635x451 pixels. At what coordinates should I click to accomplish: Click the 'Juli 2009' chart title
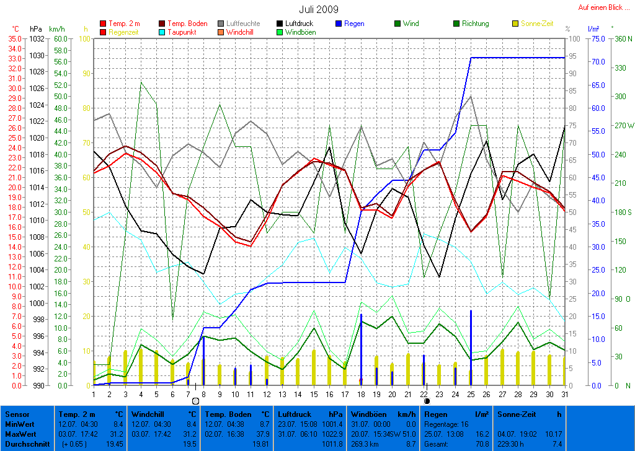(x=319, y=9)
